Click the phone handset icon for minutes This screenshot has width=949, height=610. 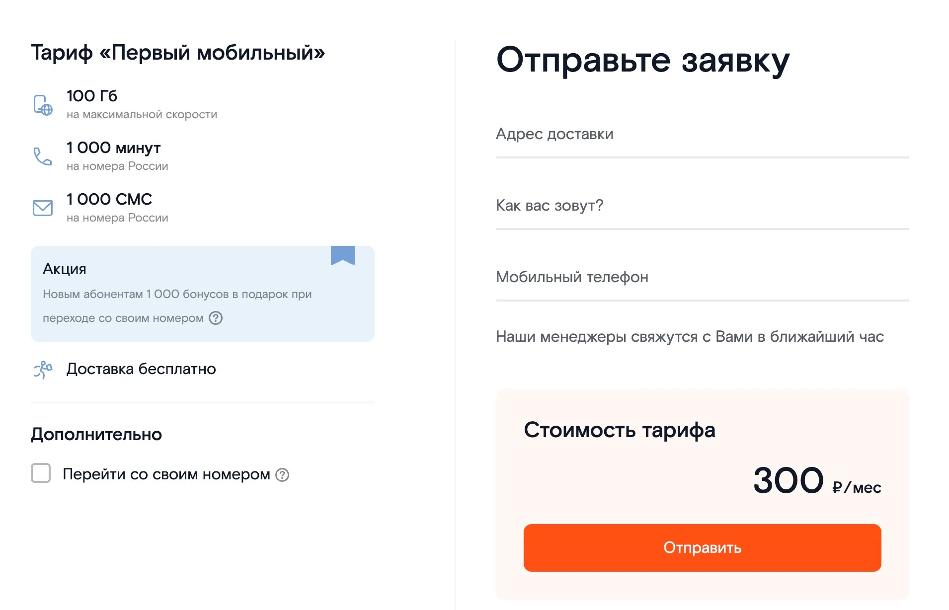point(43,156)
